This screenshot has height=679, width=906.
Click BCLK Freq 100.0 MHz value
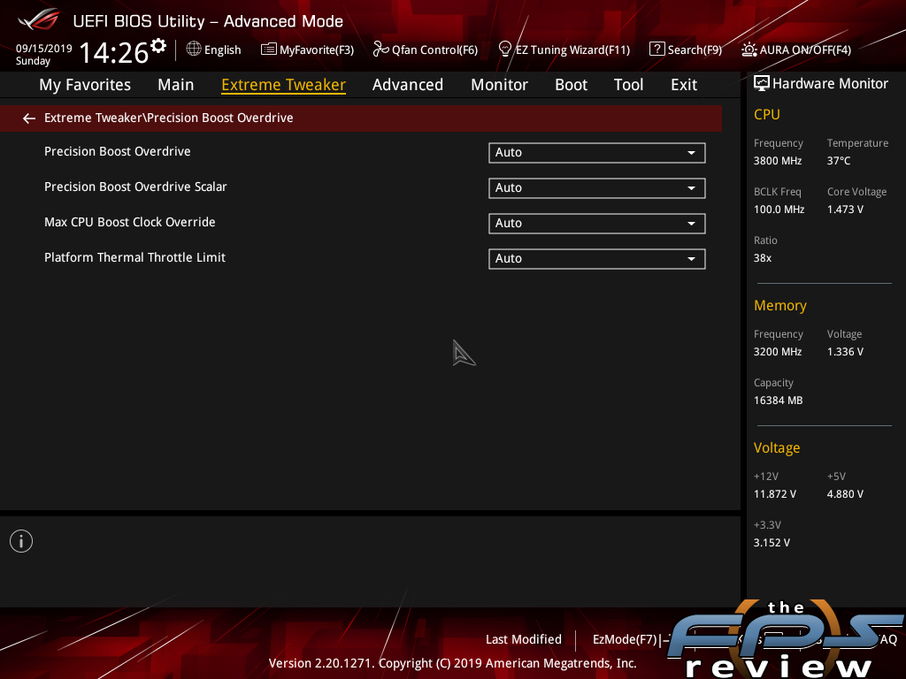pos(779,209)
